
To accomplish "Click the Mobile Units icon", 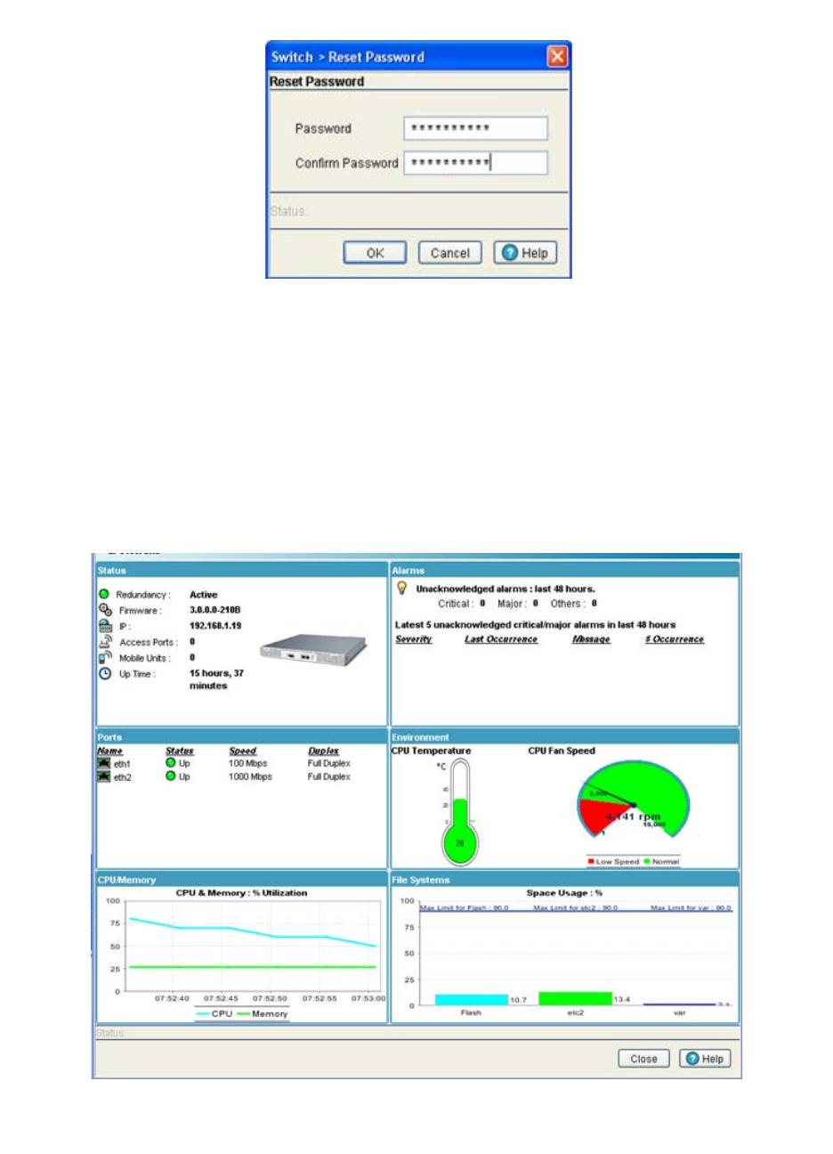I will pos(104,657).
